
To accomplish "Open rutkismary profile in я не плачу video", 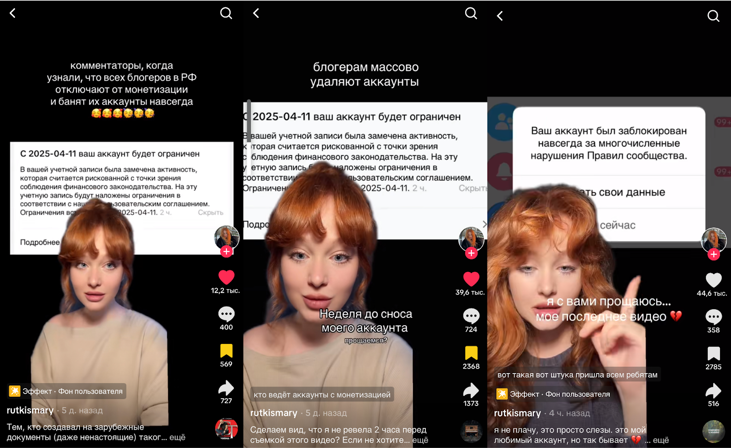I will coord(517,413).
